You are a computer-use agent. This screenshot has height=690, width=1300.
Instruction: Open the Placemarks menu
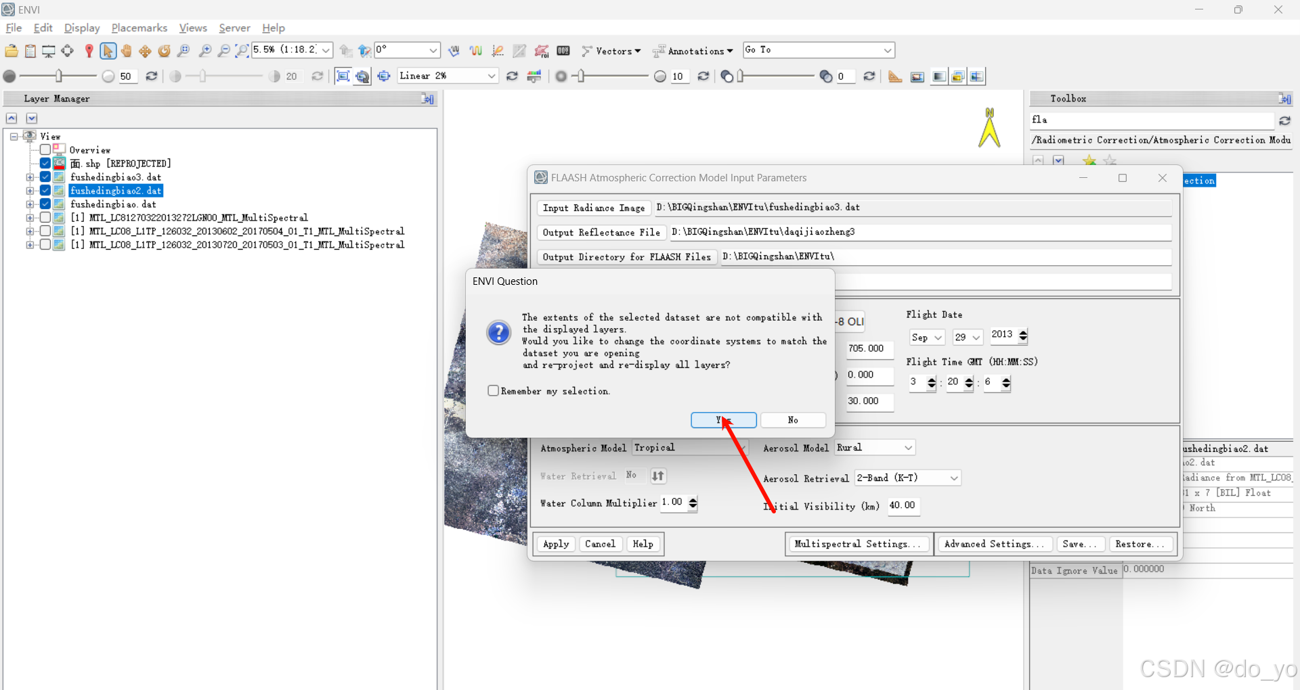(x=139, y=28)
